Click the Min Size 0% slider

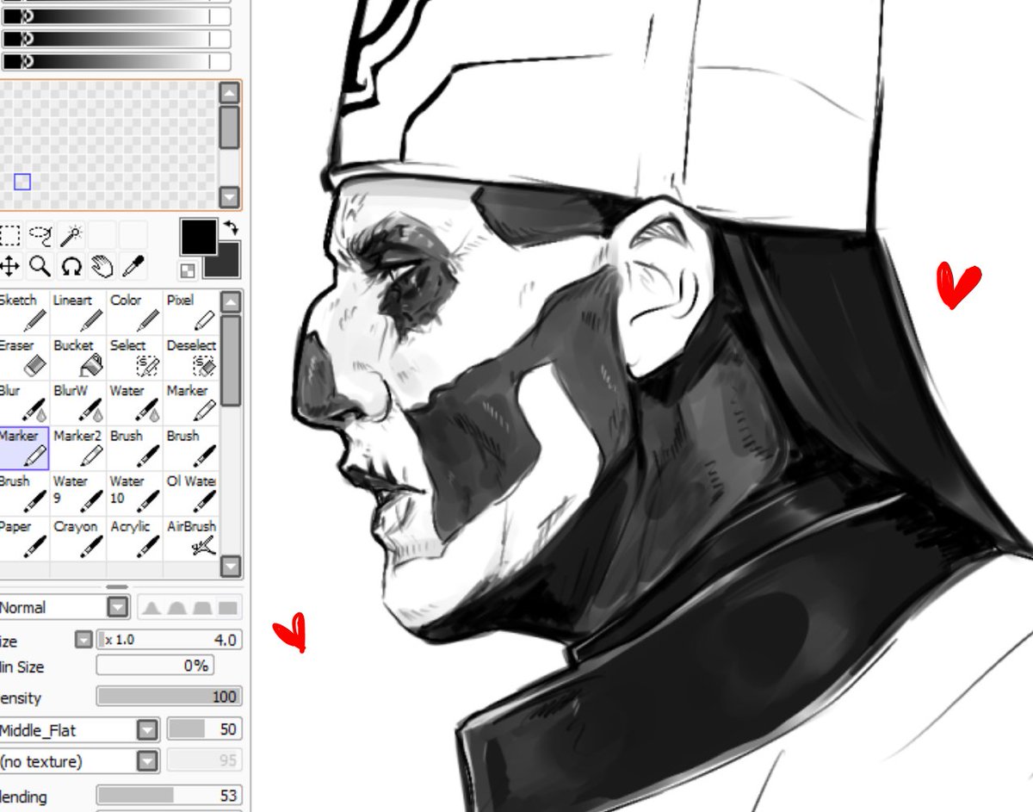pos(155,666)
